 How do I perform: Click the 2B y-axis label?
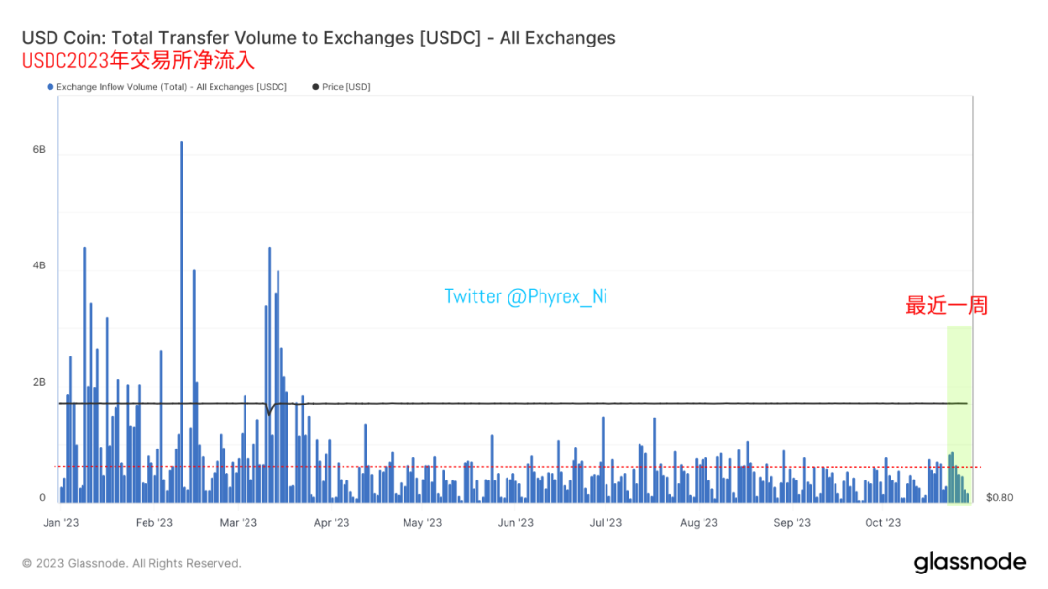[39, 383]
